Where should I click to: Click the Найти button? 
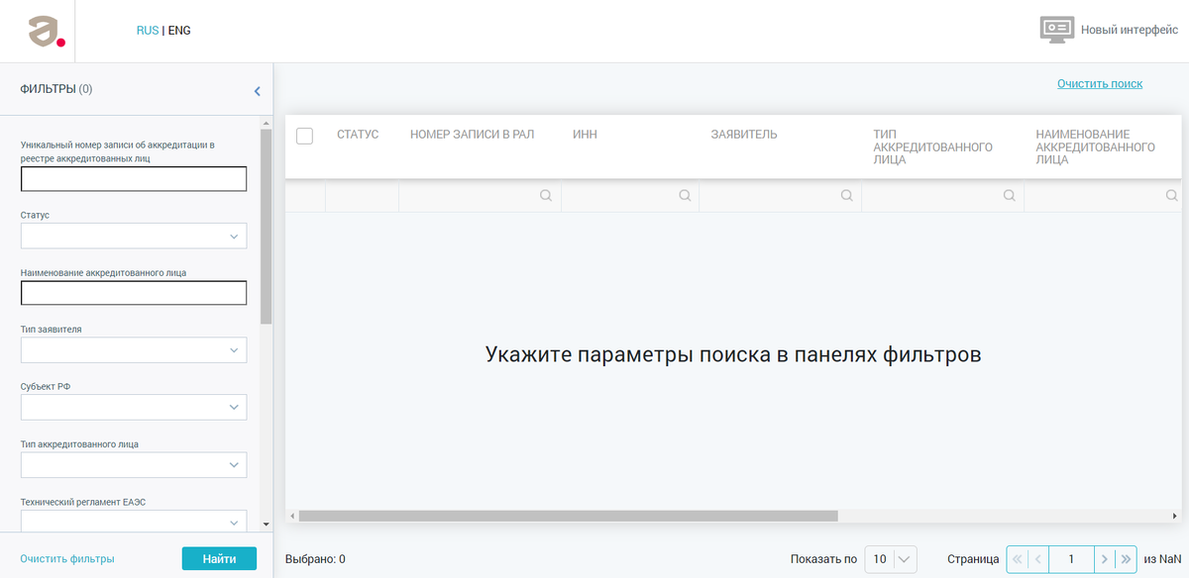click(x=218, y=558)
